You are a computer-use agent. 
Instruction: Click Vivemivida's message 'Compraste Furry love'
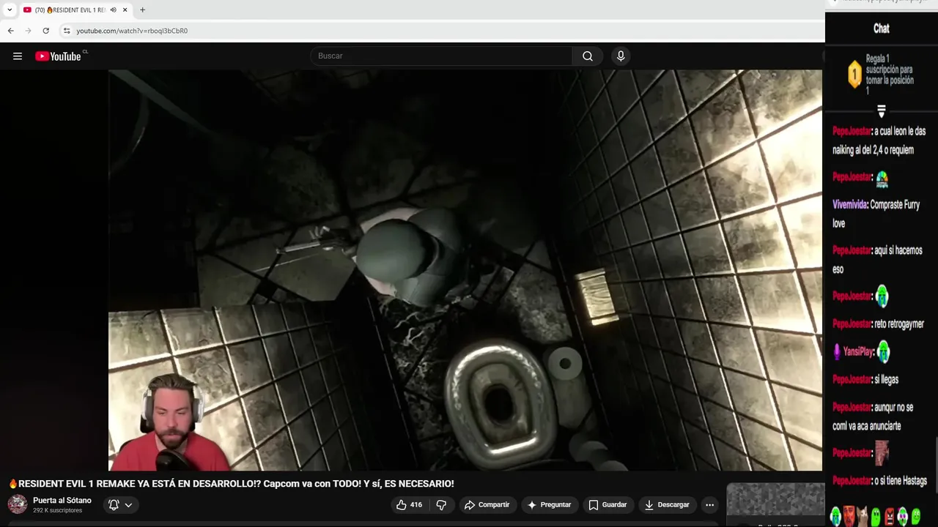pos(876,214)
